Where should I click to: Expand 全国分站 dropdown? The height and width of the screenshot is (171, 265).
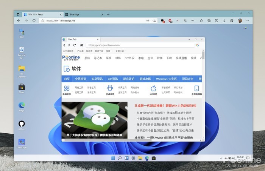[x=120, y=51]
